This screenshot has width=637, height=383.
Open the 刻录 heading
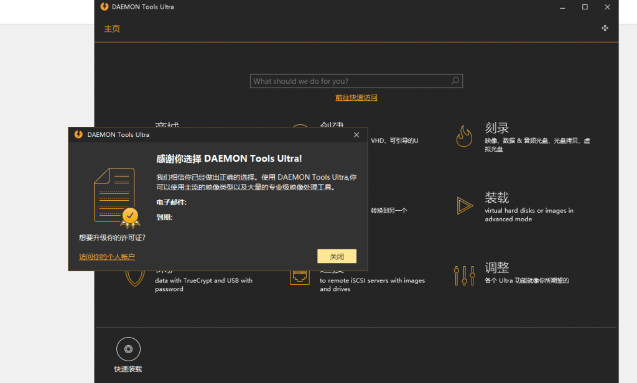497,128
